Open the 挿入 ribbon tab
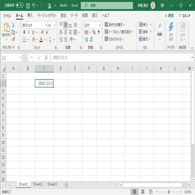 point(30,16)
